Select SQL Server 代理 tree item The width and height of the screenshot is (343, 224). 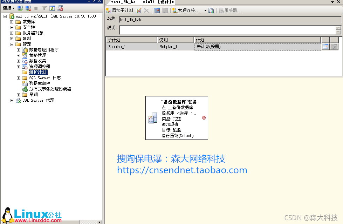click(38, 100)
